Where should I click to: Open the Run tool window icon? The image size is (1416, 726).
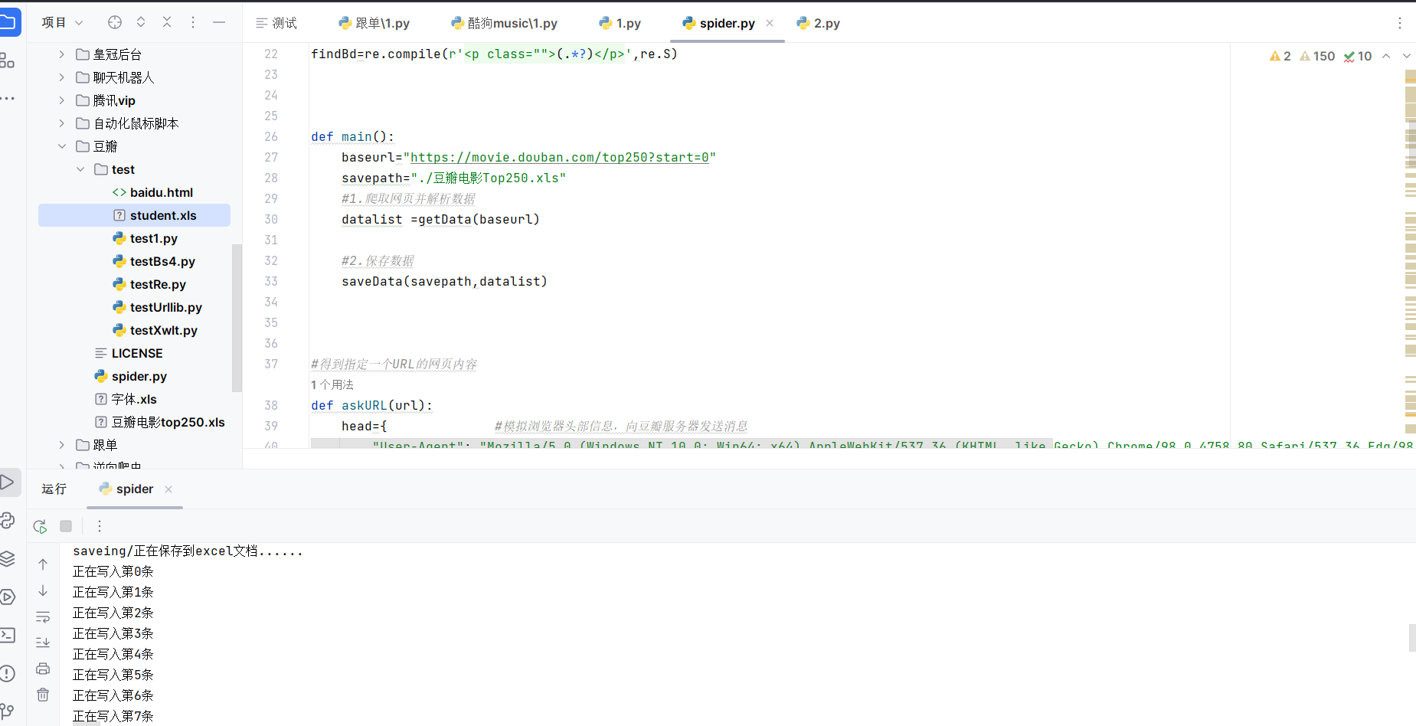(x=7, y=482)
